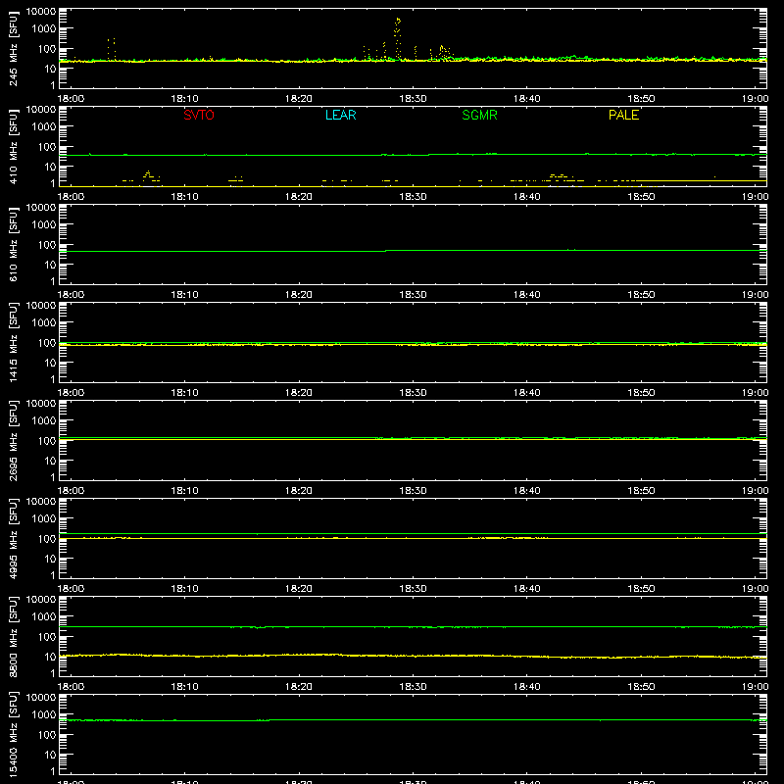This screenshot has width=784, height=784.
Task: Select the 1415 MHz [SFU] axis title
Action: coord(14,342)
